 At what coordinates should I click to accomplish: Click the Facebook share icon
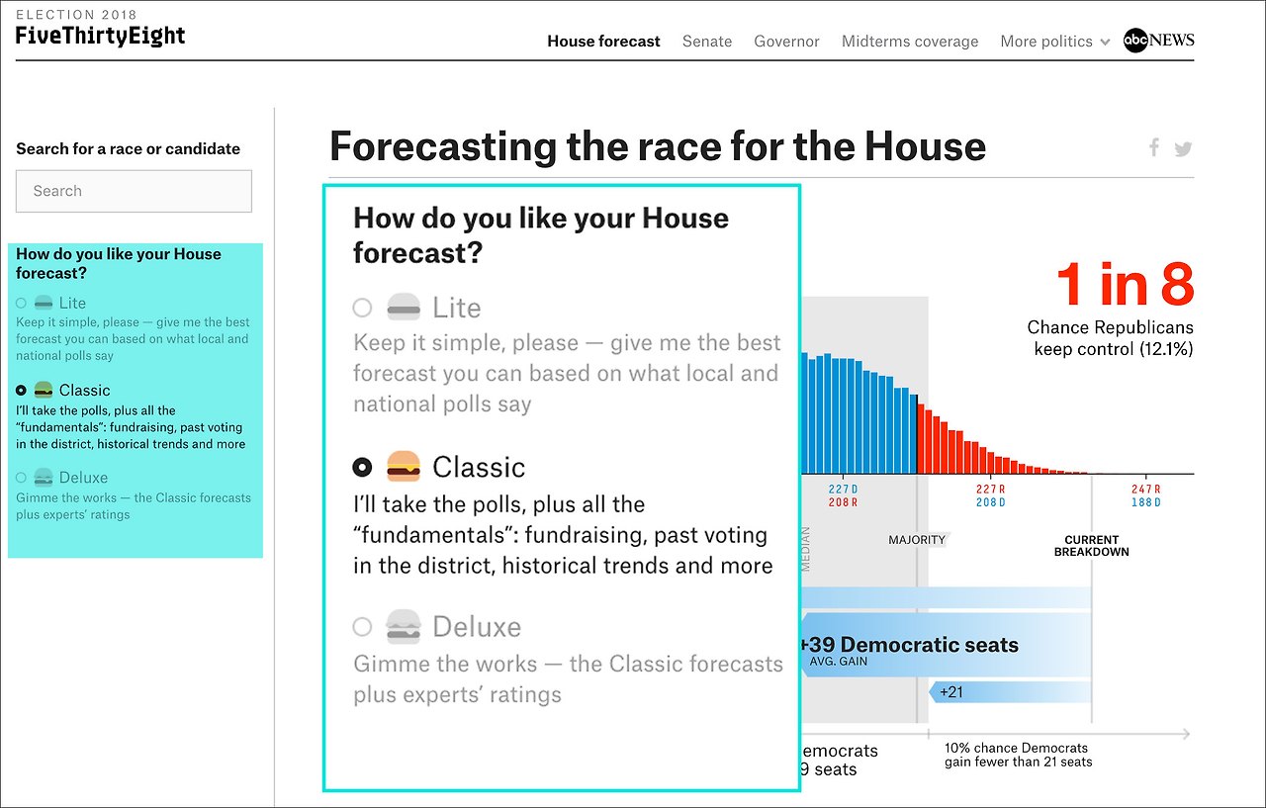[x=1153, y=146]
